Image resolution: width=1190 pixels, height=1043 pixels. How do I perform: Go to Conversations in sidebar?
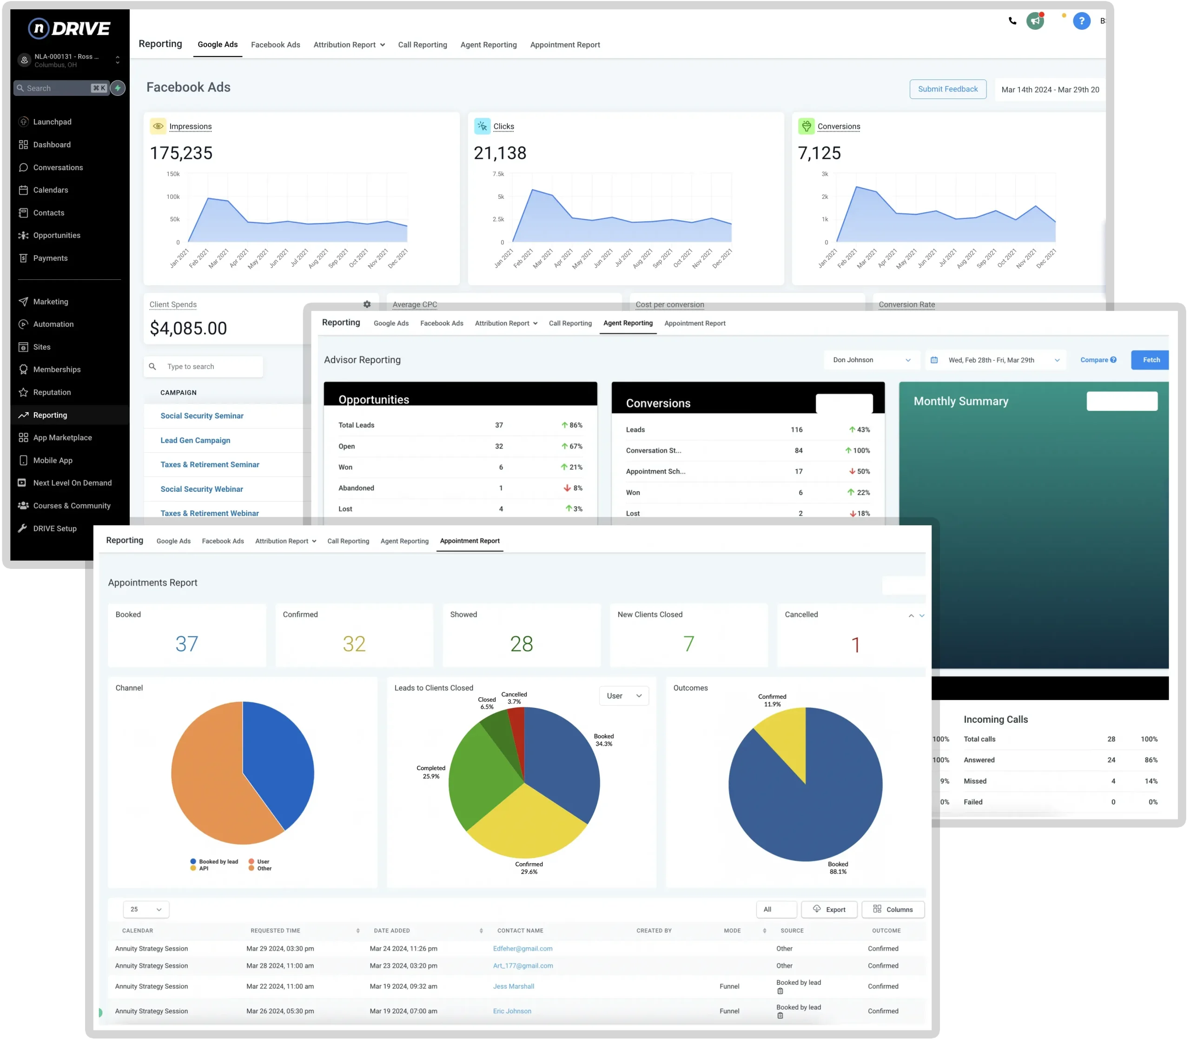tap(58, 167)
